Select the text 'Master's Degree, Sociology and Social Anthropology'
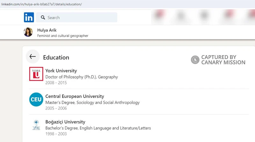Image resolution: width=255 pixels, height=142 pixels. pyautogui.click(x=92, y=102)
